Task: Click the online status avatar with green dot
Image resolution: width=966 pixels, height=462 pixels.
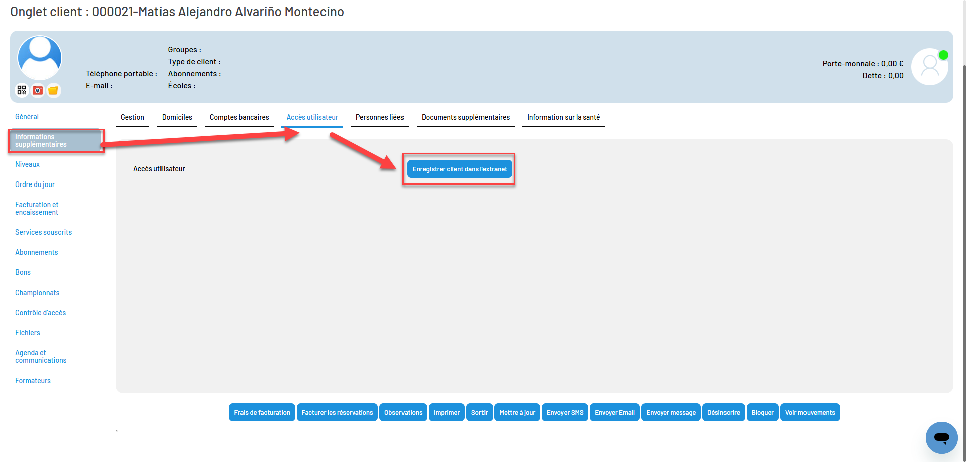Action: pyautogui.click(x=929, y=66)
